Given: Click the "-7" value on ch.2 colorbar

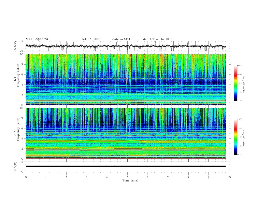Looking at the screenshot, I should pos(240,155).
